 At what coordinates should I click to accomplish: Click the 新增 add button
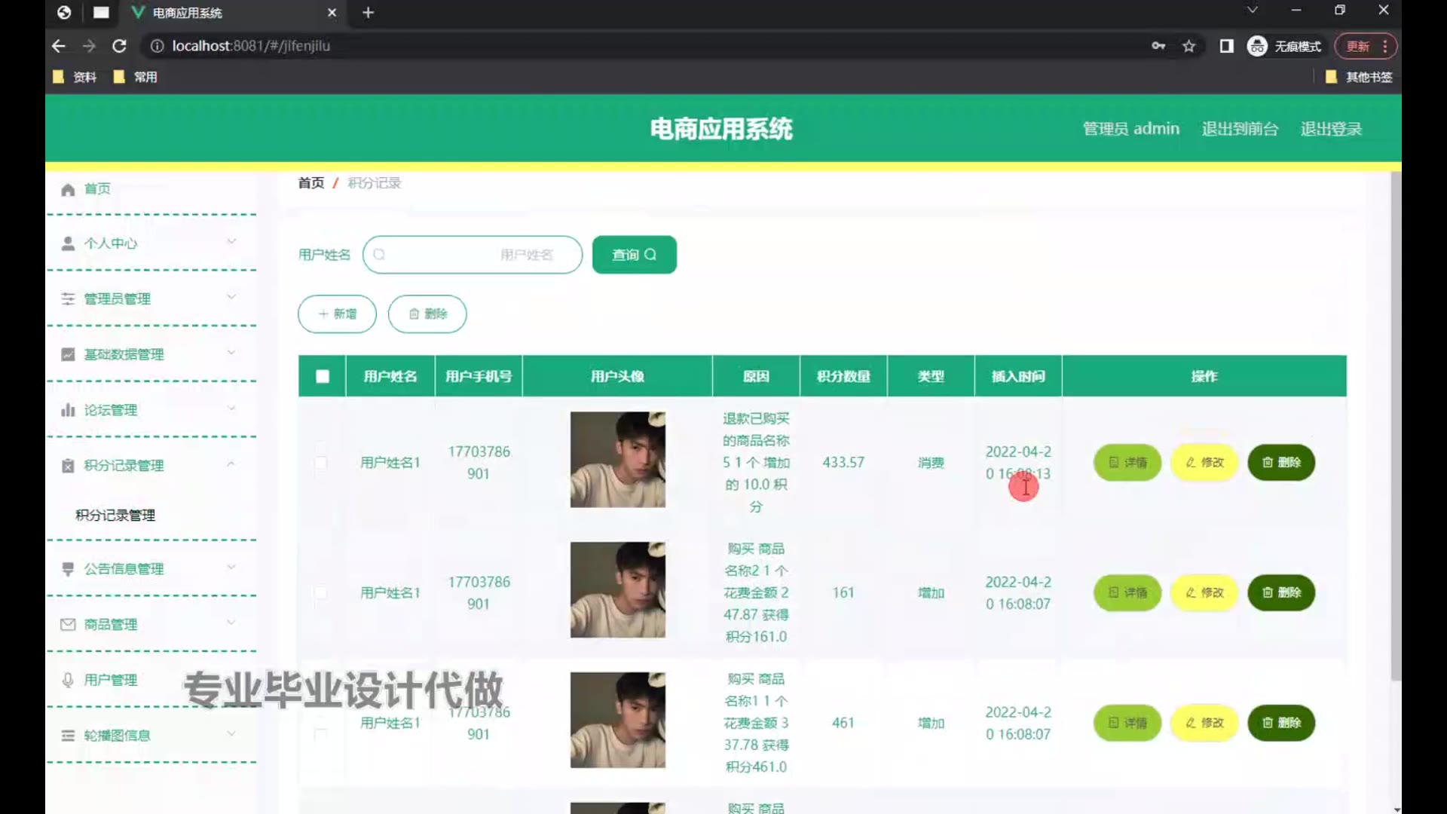tap(337, 314)
